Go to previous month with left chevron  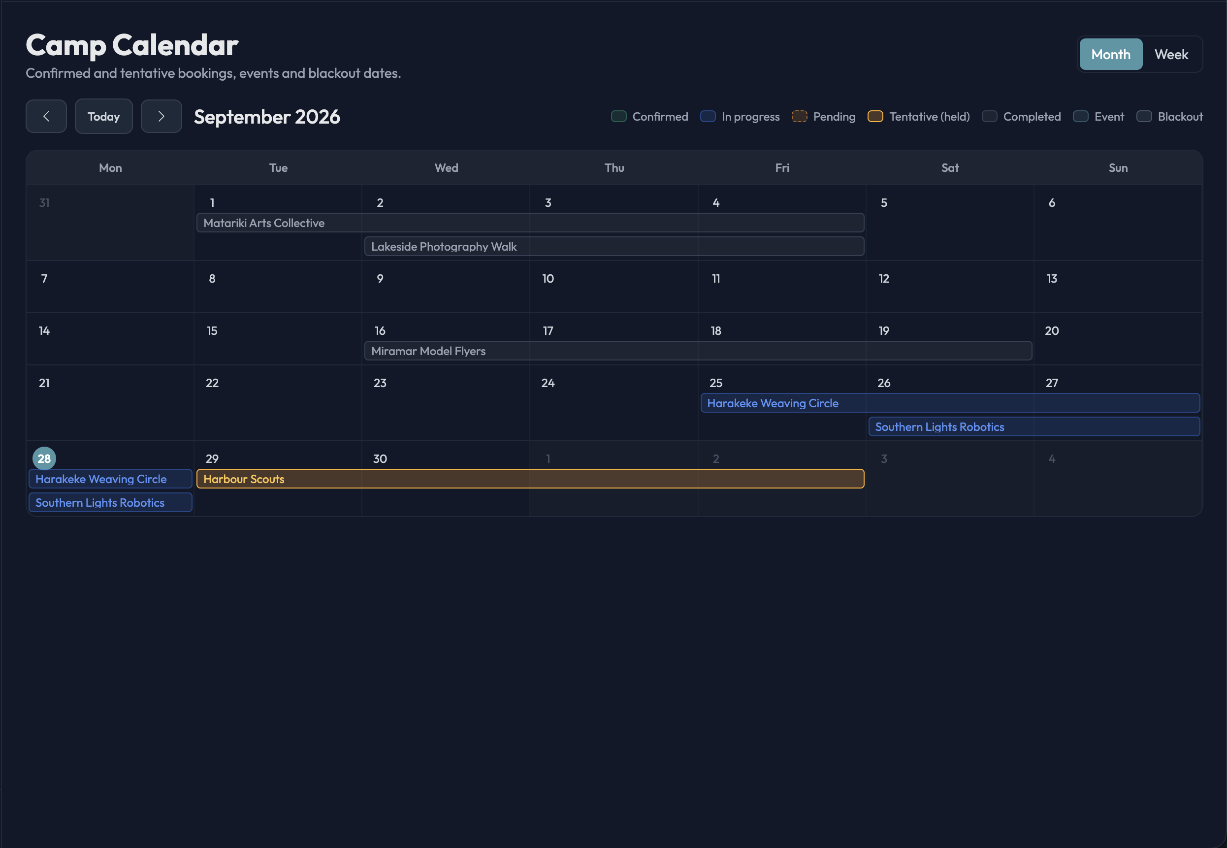tap(46, 116)
